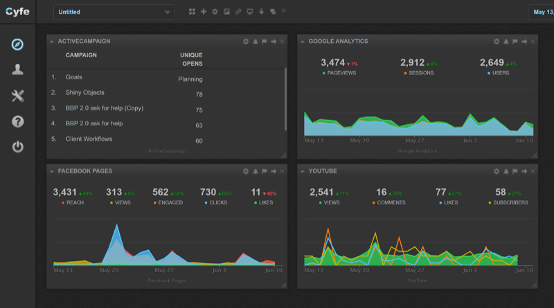Click Google Analytics widget alert bell
This screenshot has width=554, height=308.
point(506,41)
